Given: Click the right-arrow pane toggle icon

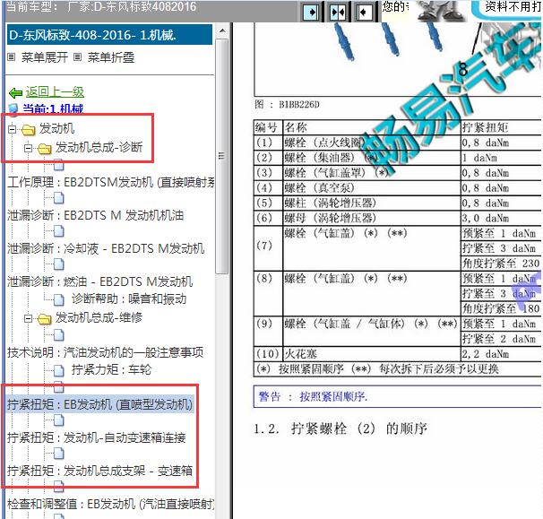Looking at the screenshot, I should (312, 13).
